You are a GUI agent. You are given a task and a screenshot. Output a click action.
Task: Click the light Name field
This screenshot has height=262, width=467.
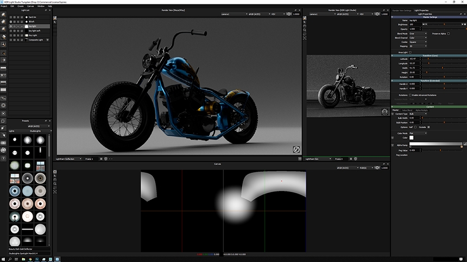437,20
